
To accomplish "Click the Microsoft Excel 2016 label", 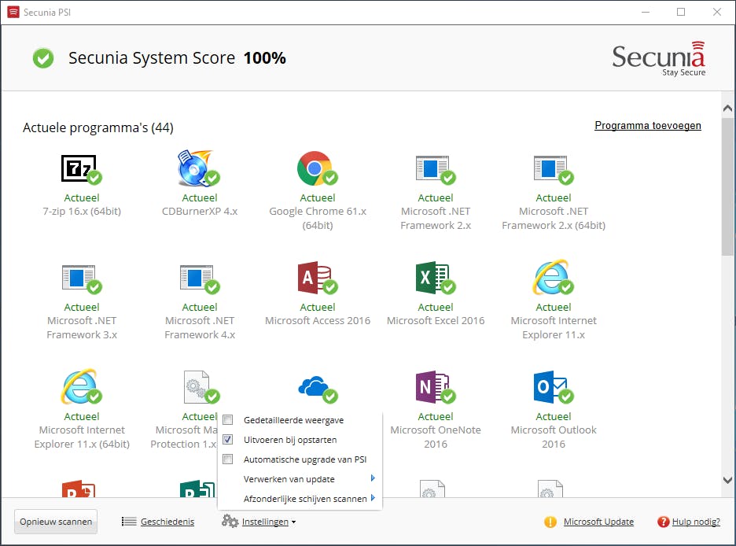I will coord(436,321).
